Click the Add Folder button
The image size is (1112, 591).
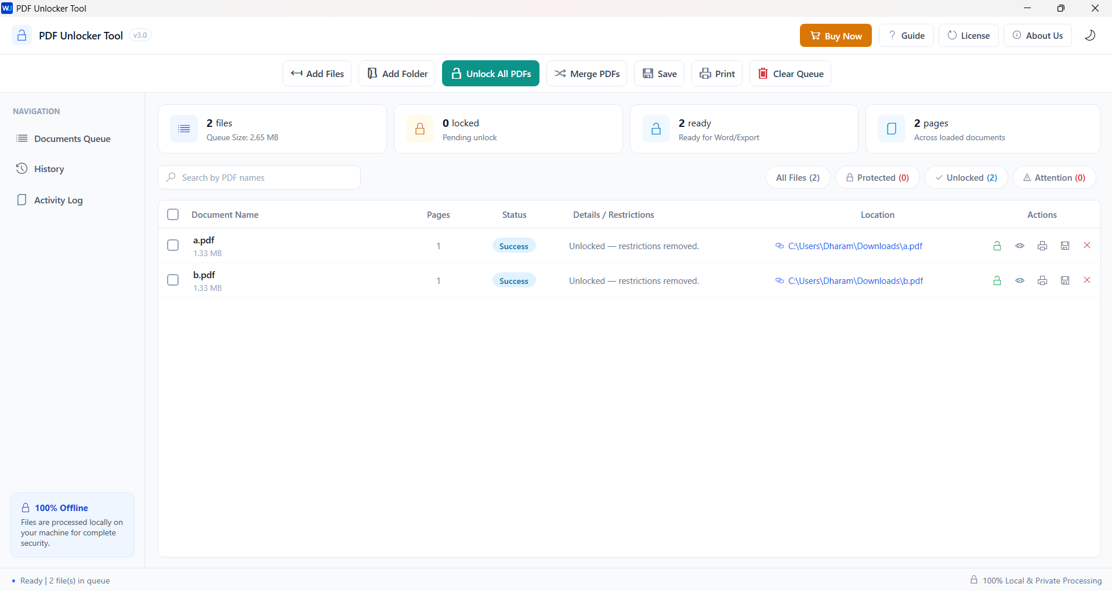(397, 74)
